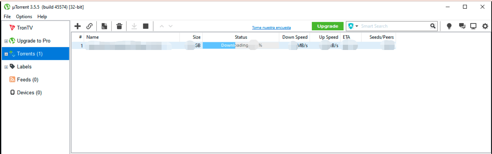492x154 pixels.
Task: Expand the Torrents tree node
Action: click(6, 54)
